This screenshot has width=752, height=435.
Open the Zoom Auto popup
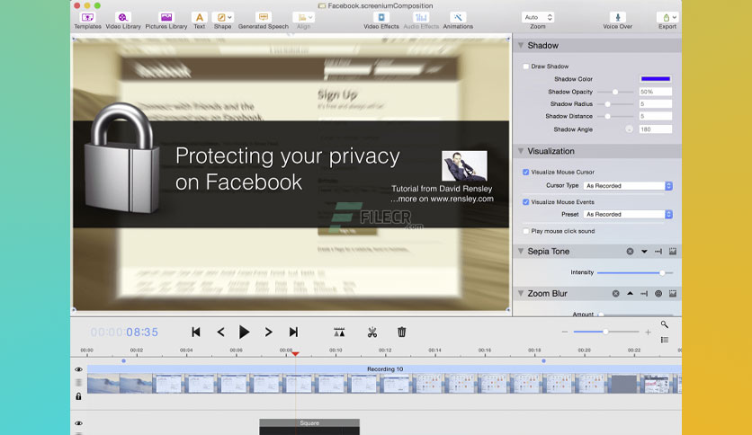pyautogui.click(x=538, y=17)
